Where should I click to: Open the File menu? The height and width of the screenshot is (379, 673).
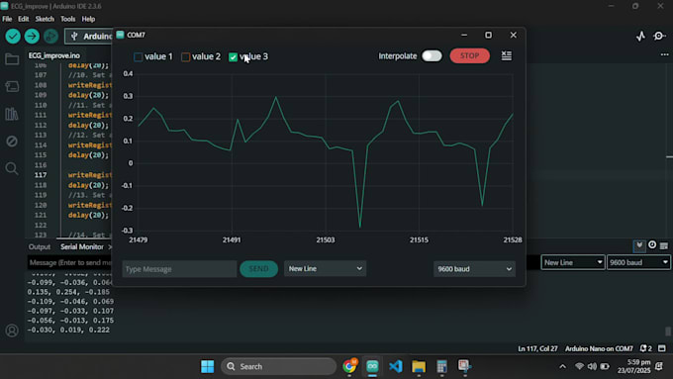pos(7,19)
